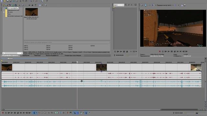Switch to the Видеоэффекты tab

[x=52, y=55]
